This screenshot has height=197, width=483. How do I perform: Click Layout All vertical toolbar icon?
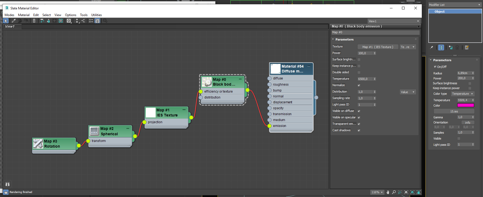click(77, 21)
